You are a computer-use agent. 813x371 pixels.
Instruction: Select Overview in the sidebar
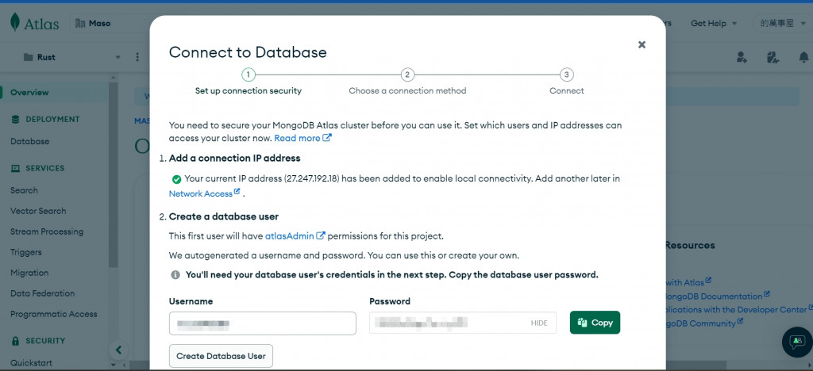29,93
